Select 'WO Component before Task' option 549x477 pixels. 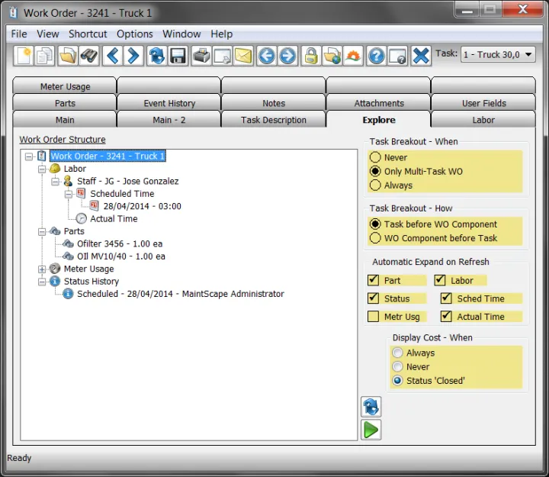(375, 238)
